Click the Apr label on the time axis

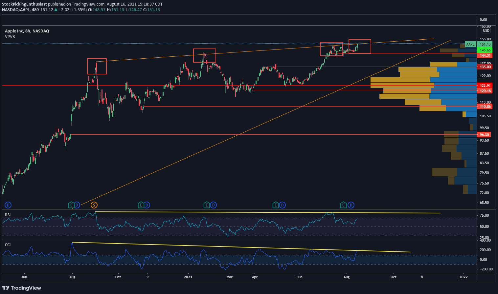(x=255, y=277)
